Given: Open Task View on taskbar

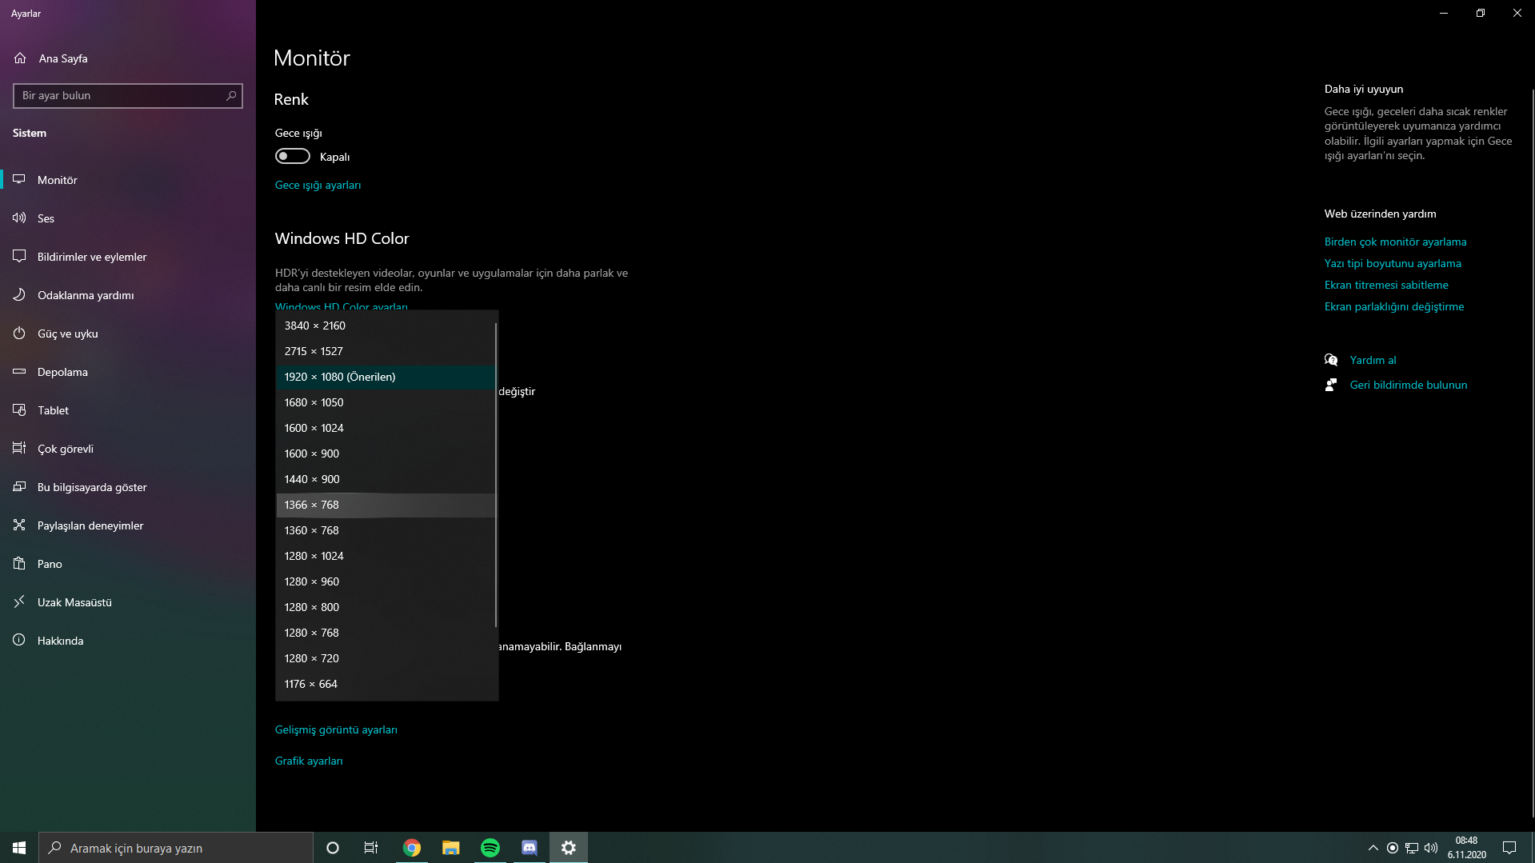Looking at the screenshot, I should click(x=371, y=848).
